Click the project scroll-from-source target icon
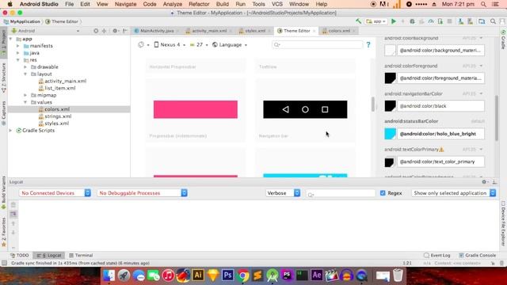The height and width of the screenshot is (285, 507). [96, 31]
